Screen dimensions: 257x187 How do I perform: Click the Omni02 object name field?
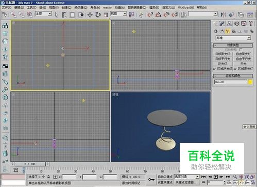tap(230, 82)
